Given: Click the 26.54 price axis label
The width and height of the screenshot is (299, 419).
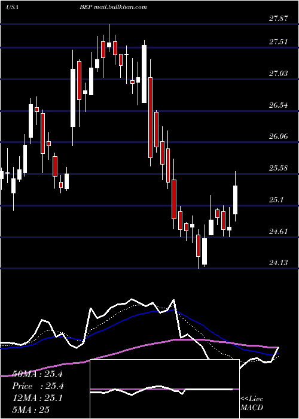Looking at the screenshot, I should [279, 105].
